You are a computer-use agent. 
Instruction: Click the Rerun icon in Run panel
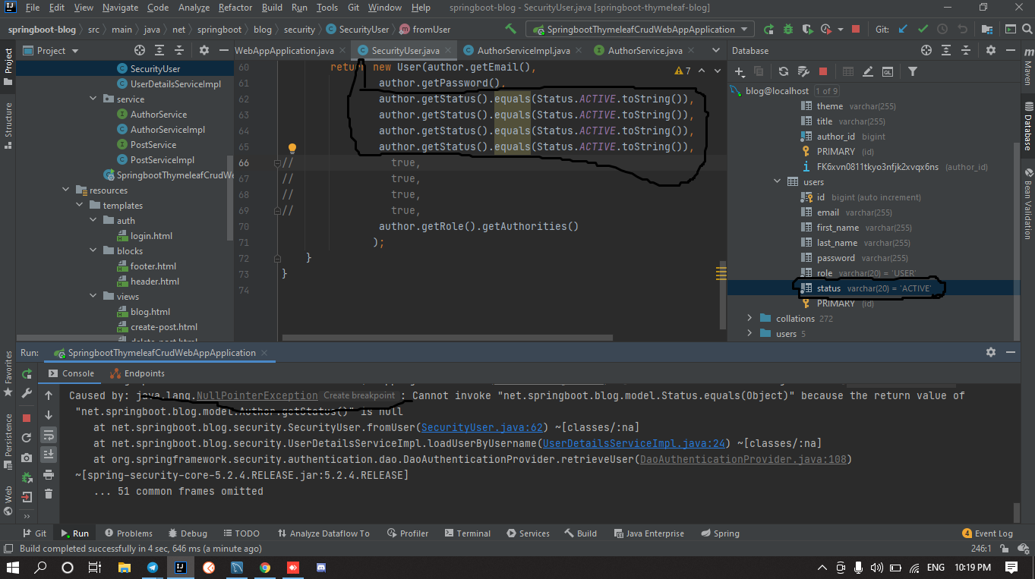(x=27, y=373)
